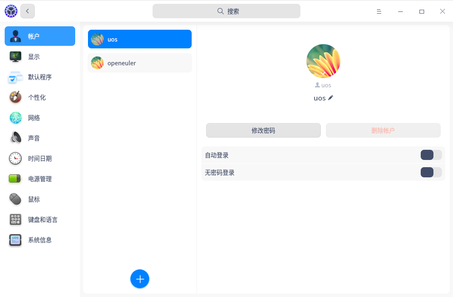Open Sound (声音) speaker icon
This screenshot has width=453, height=297.
tap(16, 138)
